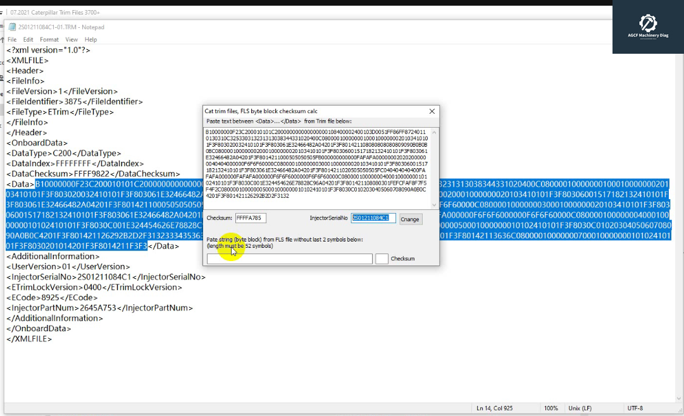Open the View menu
This screenshot has width=684, height=416.
click(x=71, y=39)
